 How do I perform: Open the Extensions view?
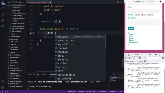click(3, 26)
